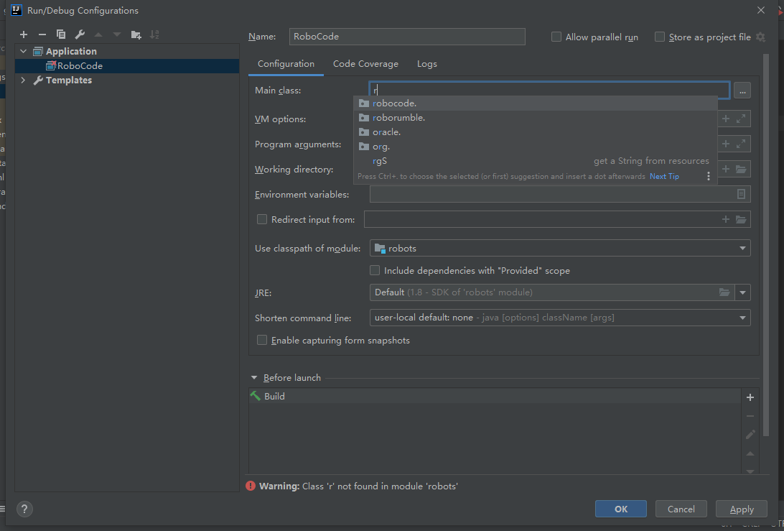Select RoboCode configuration in tree
The height and width of the screenshot is (531, 784).
tap(127, 65)
